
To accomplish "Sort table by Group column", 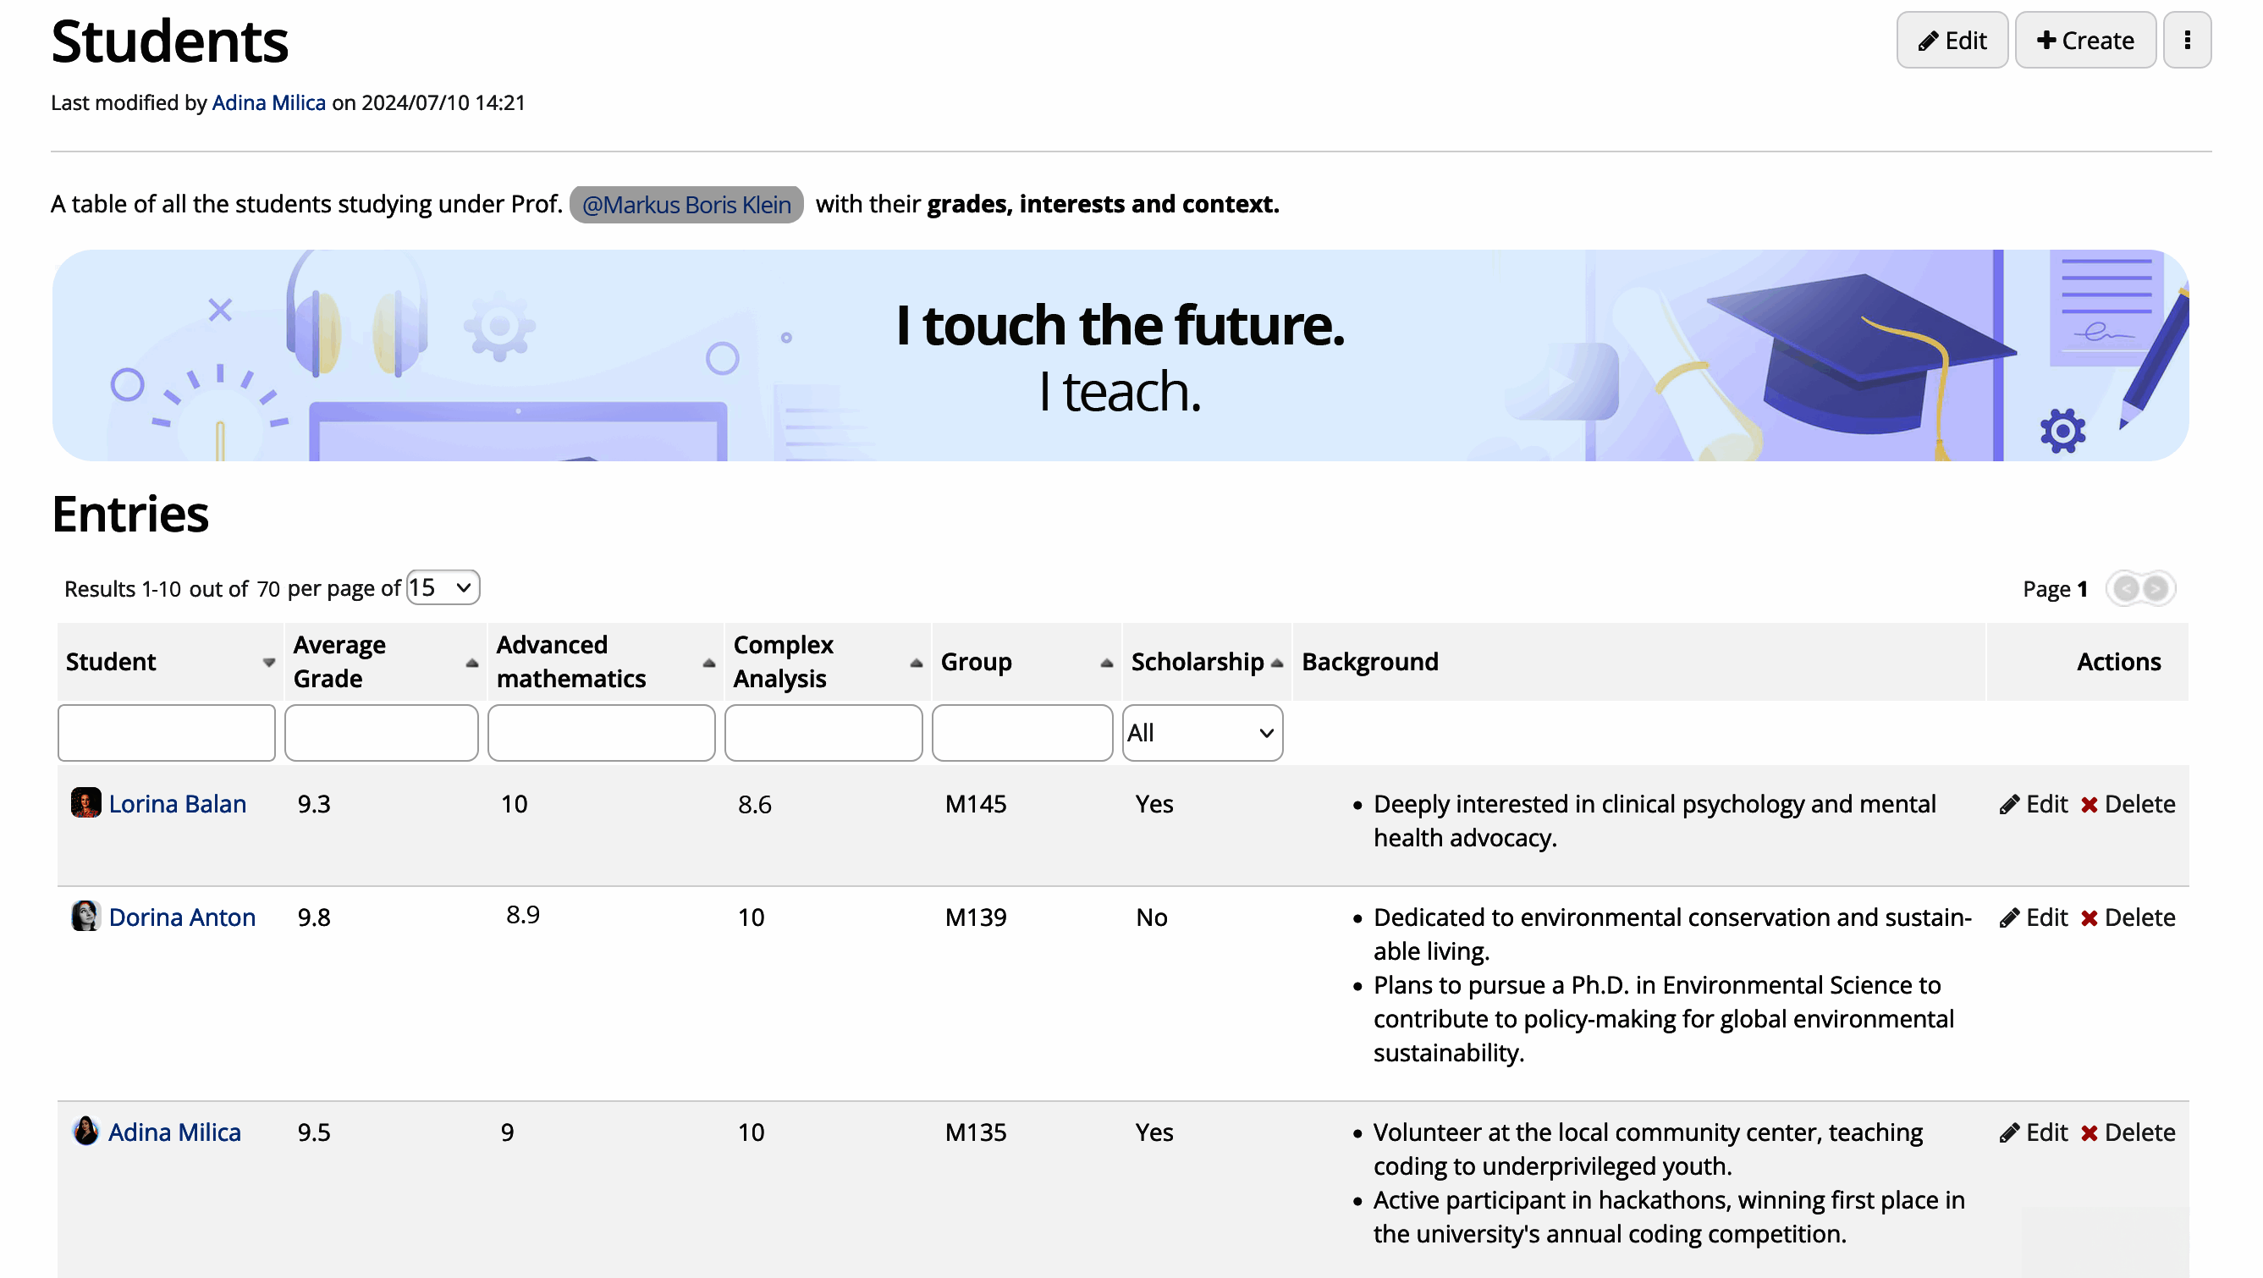I will pos(976,661).
